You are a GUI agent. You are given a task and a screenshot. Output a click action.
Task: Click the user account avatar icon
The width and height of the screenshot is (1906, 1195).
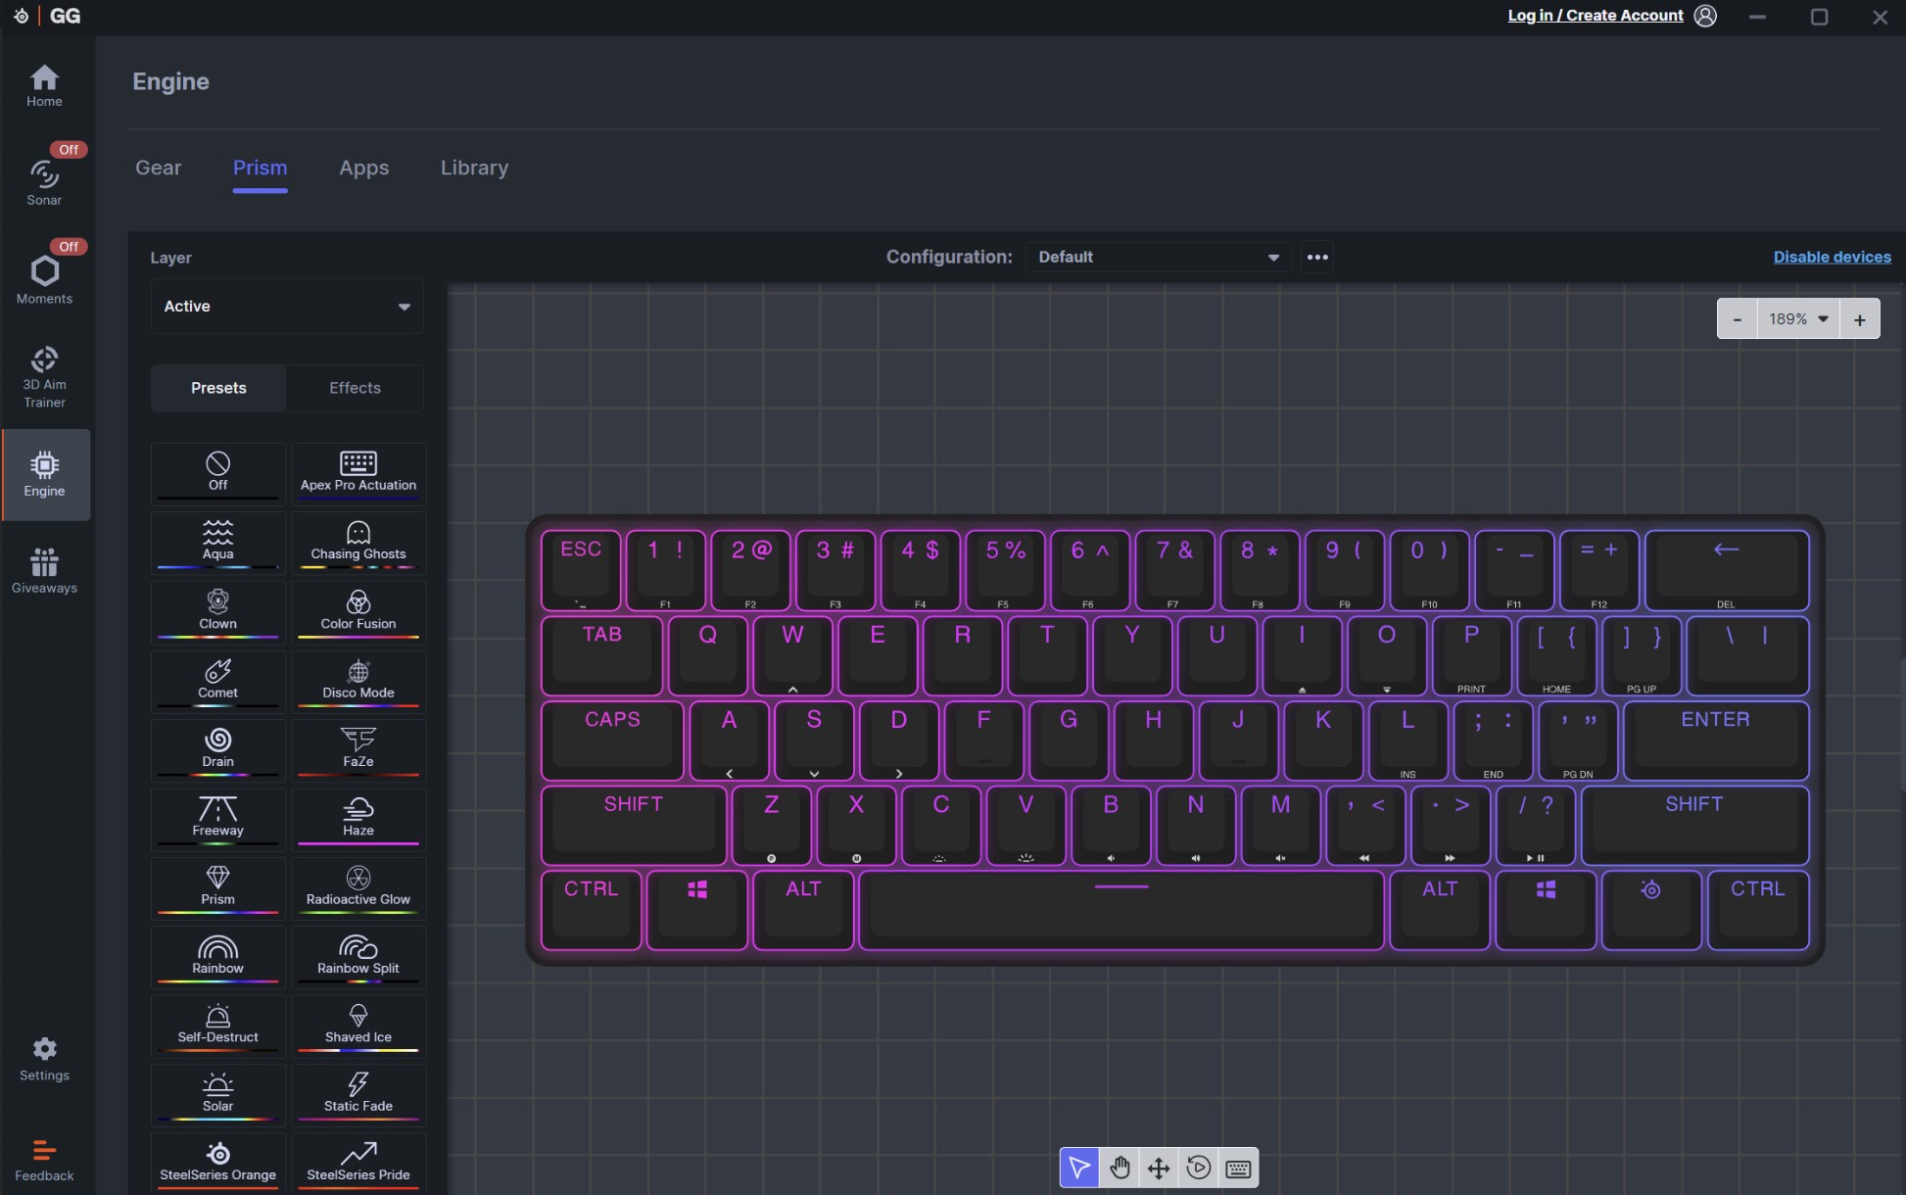(1705, 16)
